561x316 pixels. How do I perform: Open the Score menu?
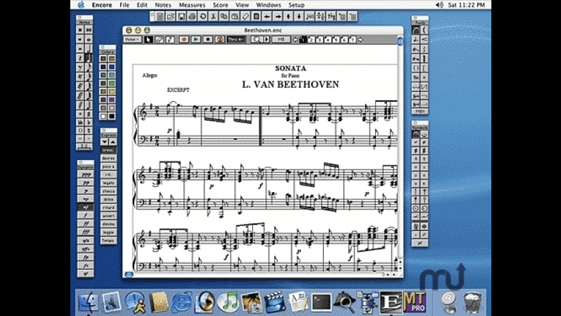pos(221,5)
